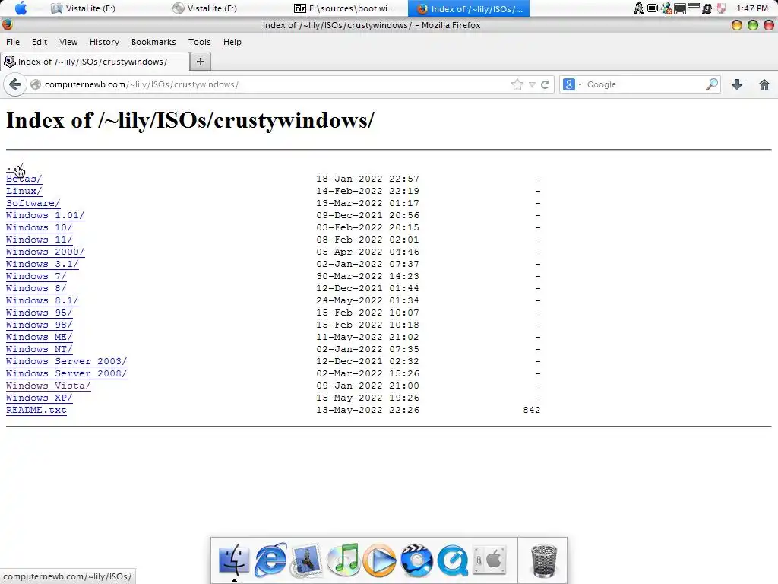Switch to E:\sources\boot.wi... 7-Zip window
This screenshot has height=584, width=778.
(344, 8)
